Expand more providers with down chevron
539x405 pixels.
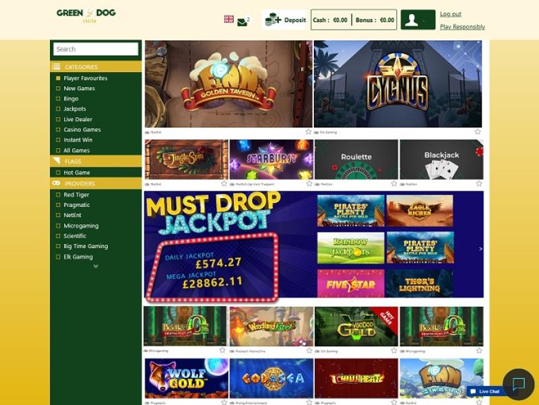point(96,266)
